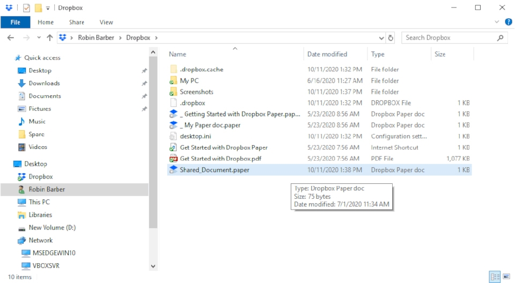Screen dimensions: 515x283
Task: Select the Get Started with Dropbox.pdf icon
Action: click(173, 159)
